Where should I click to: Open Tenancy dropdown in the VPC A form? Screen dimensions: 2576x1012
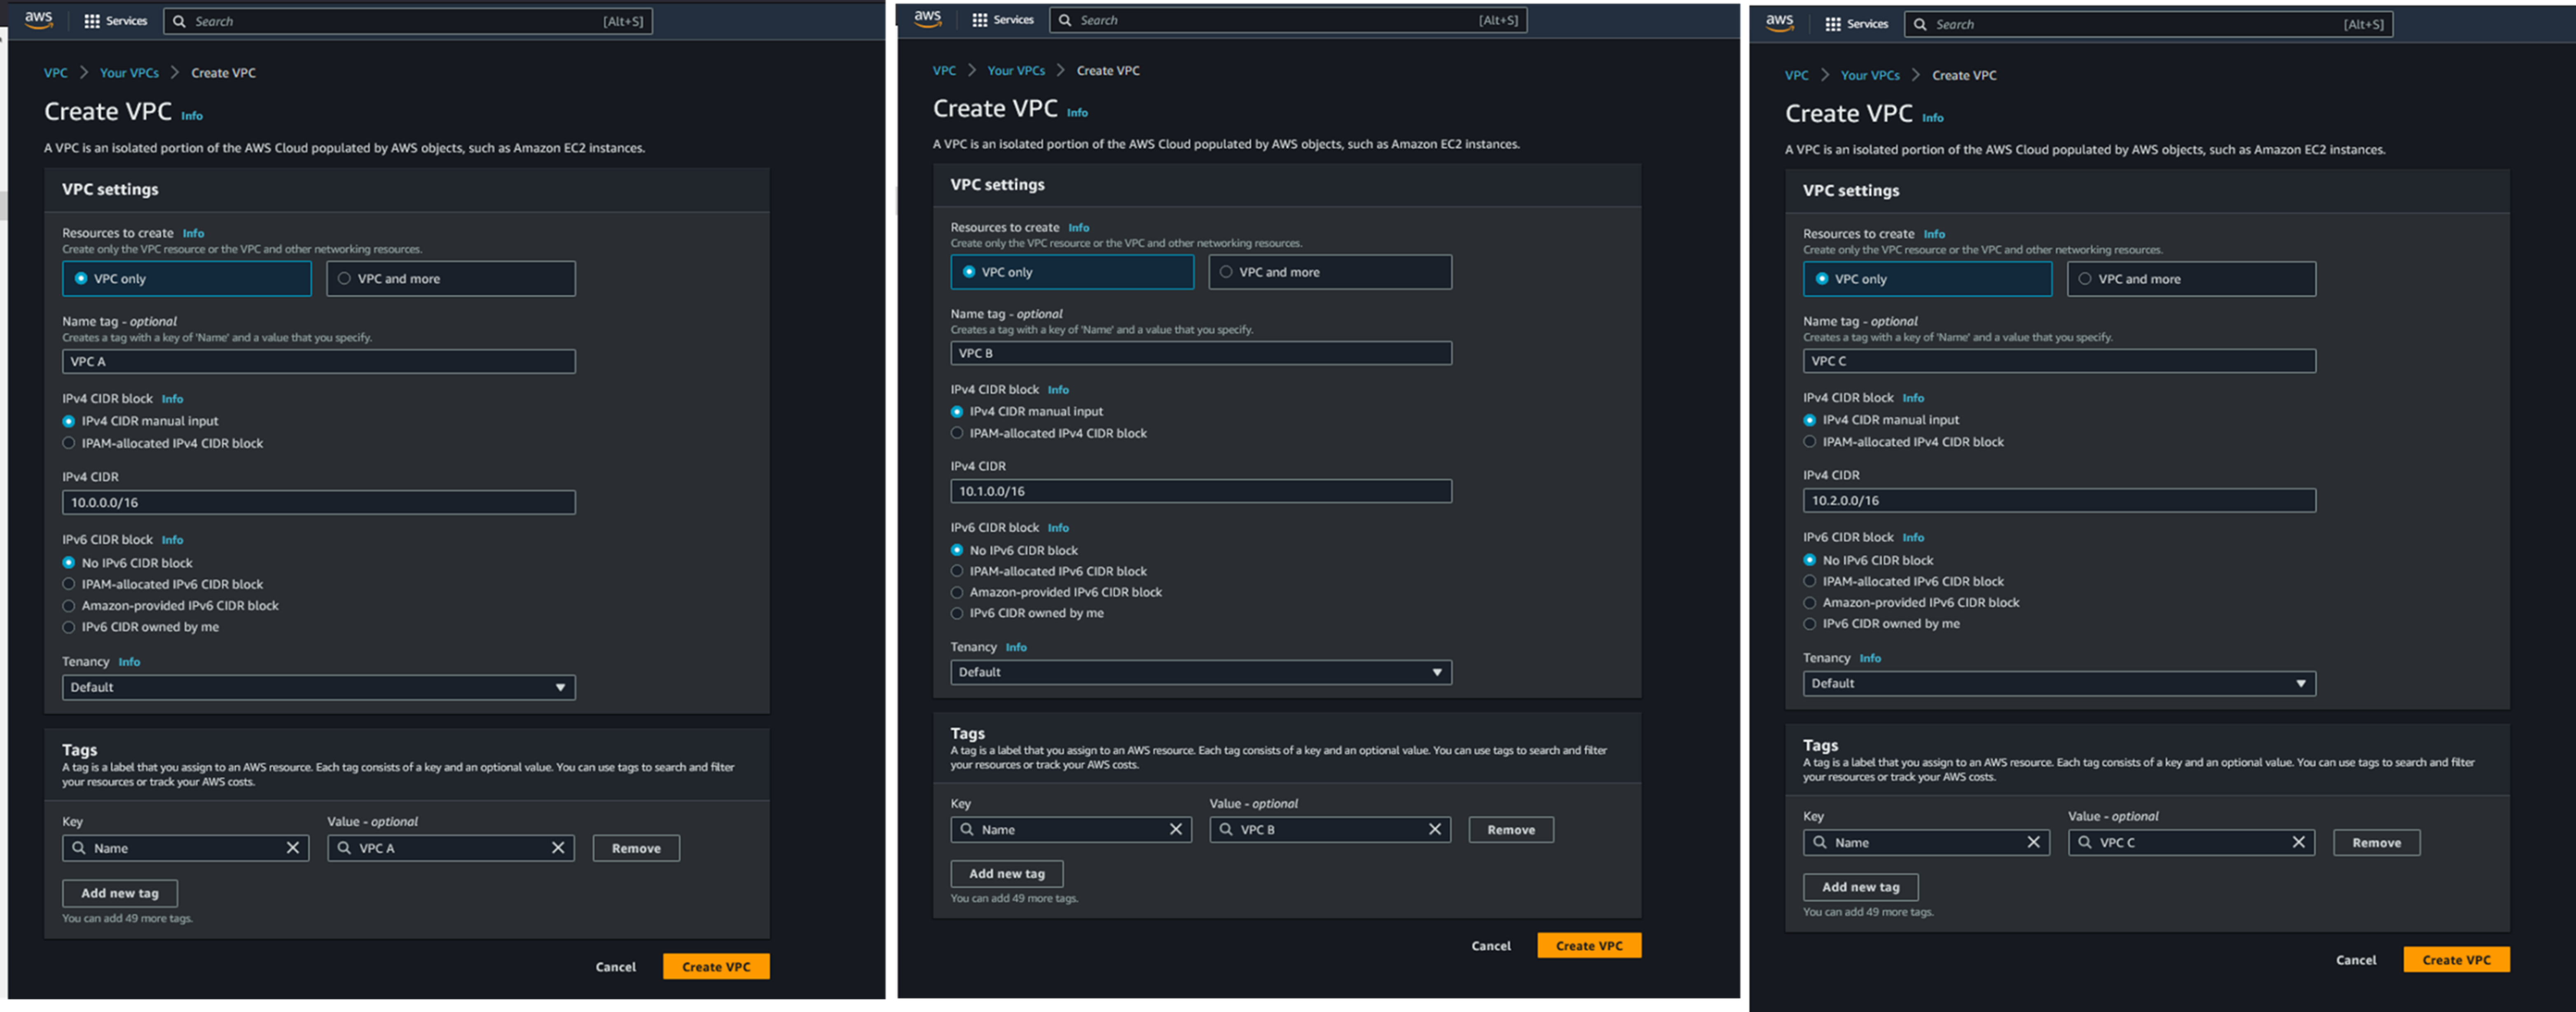pos(318,687)
